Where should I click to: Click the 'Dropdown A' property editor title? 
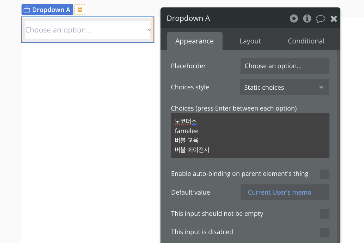[x=188, y=18]
